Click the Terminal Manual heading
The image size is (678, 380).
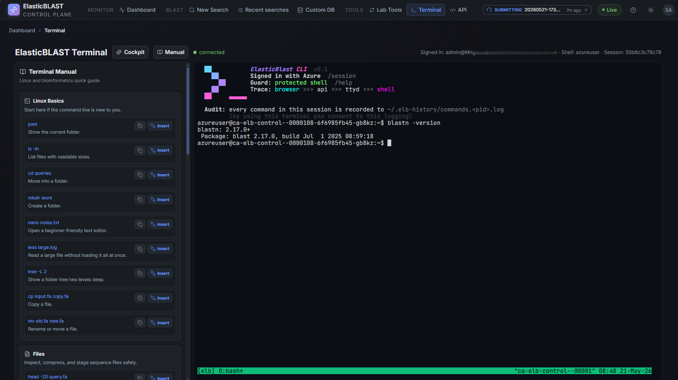[52, 72]
